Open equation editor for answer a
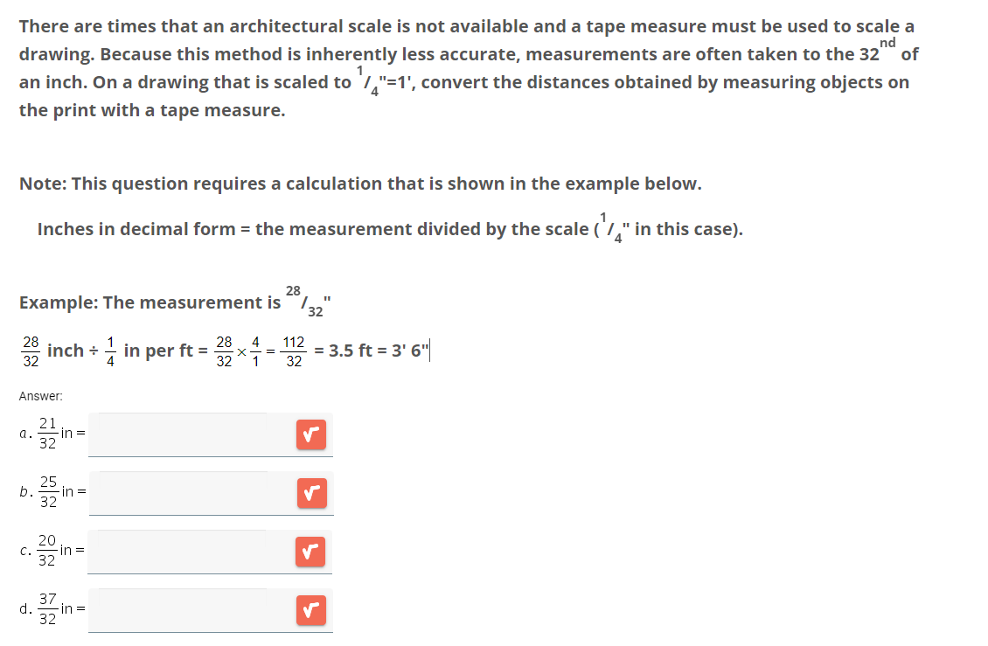Viewport: 988px width, 646px height. (x=311, y=434)
